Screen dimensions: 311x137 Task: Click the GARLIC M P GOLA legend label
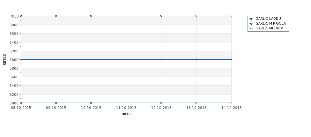pyautogui.click(x=270, y=23)
